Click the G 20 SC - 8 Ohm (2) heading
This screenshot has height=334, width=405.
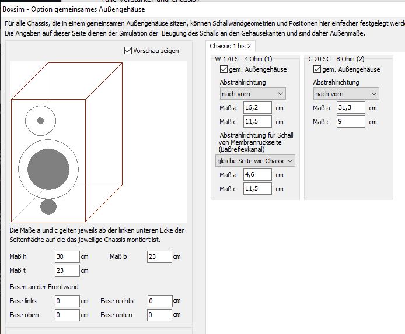point(336,59)
